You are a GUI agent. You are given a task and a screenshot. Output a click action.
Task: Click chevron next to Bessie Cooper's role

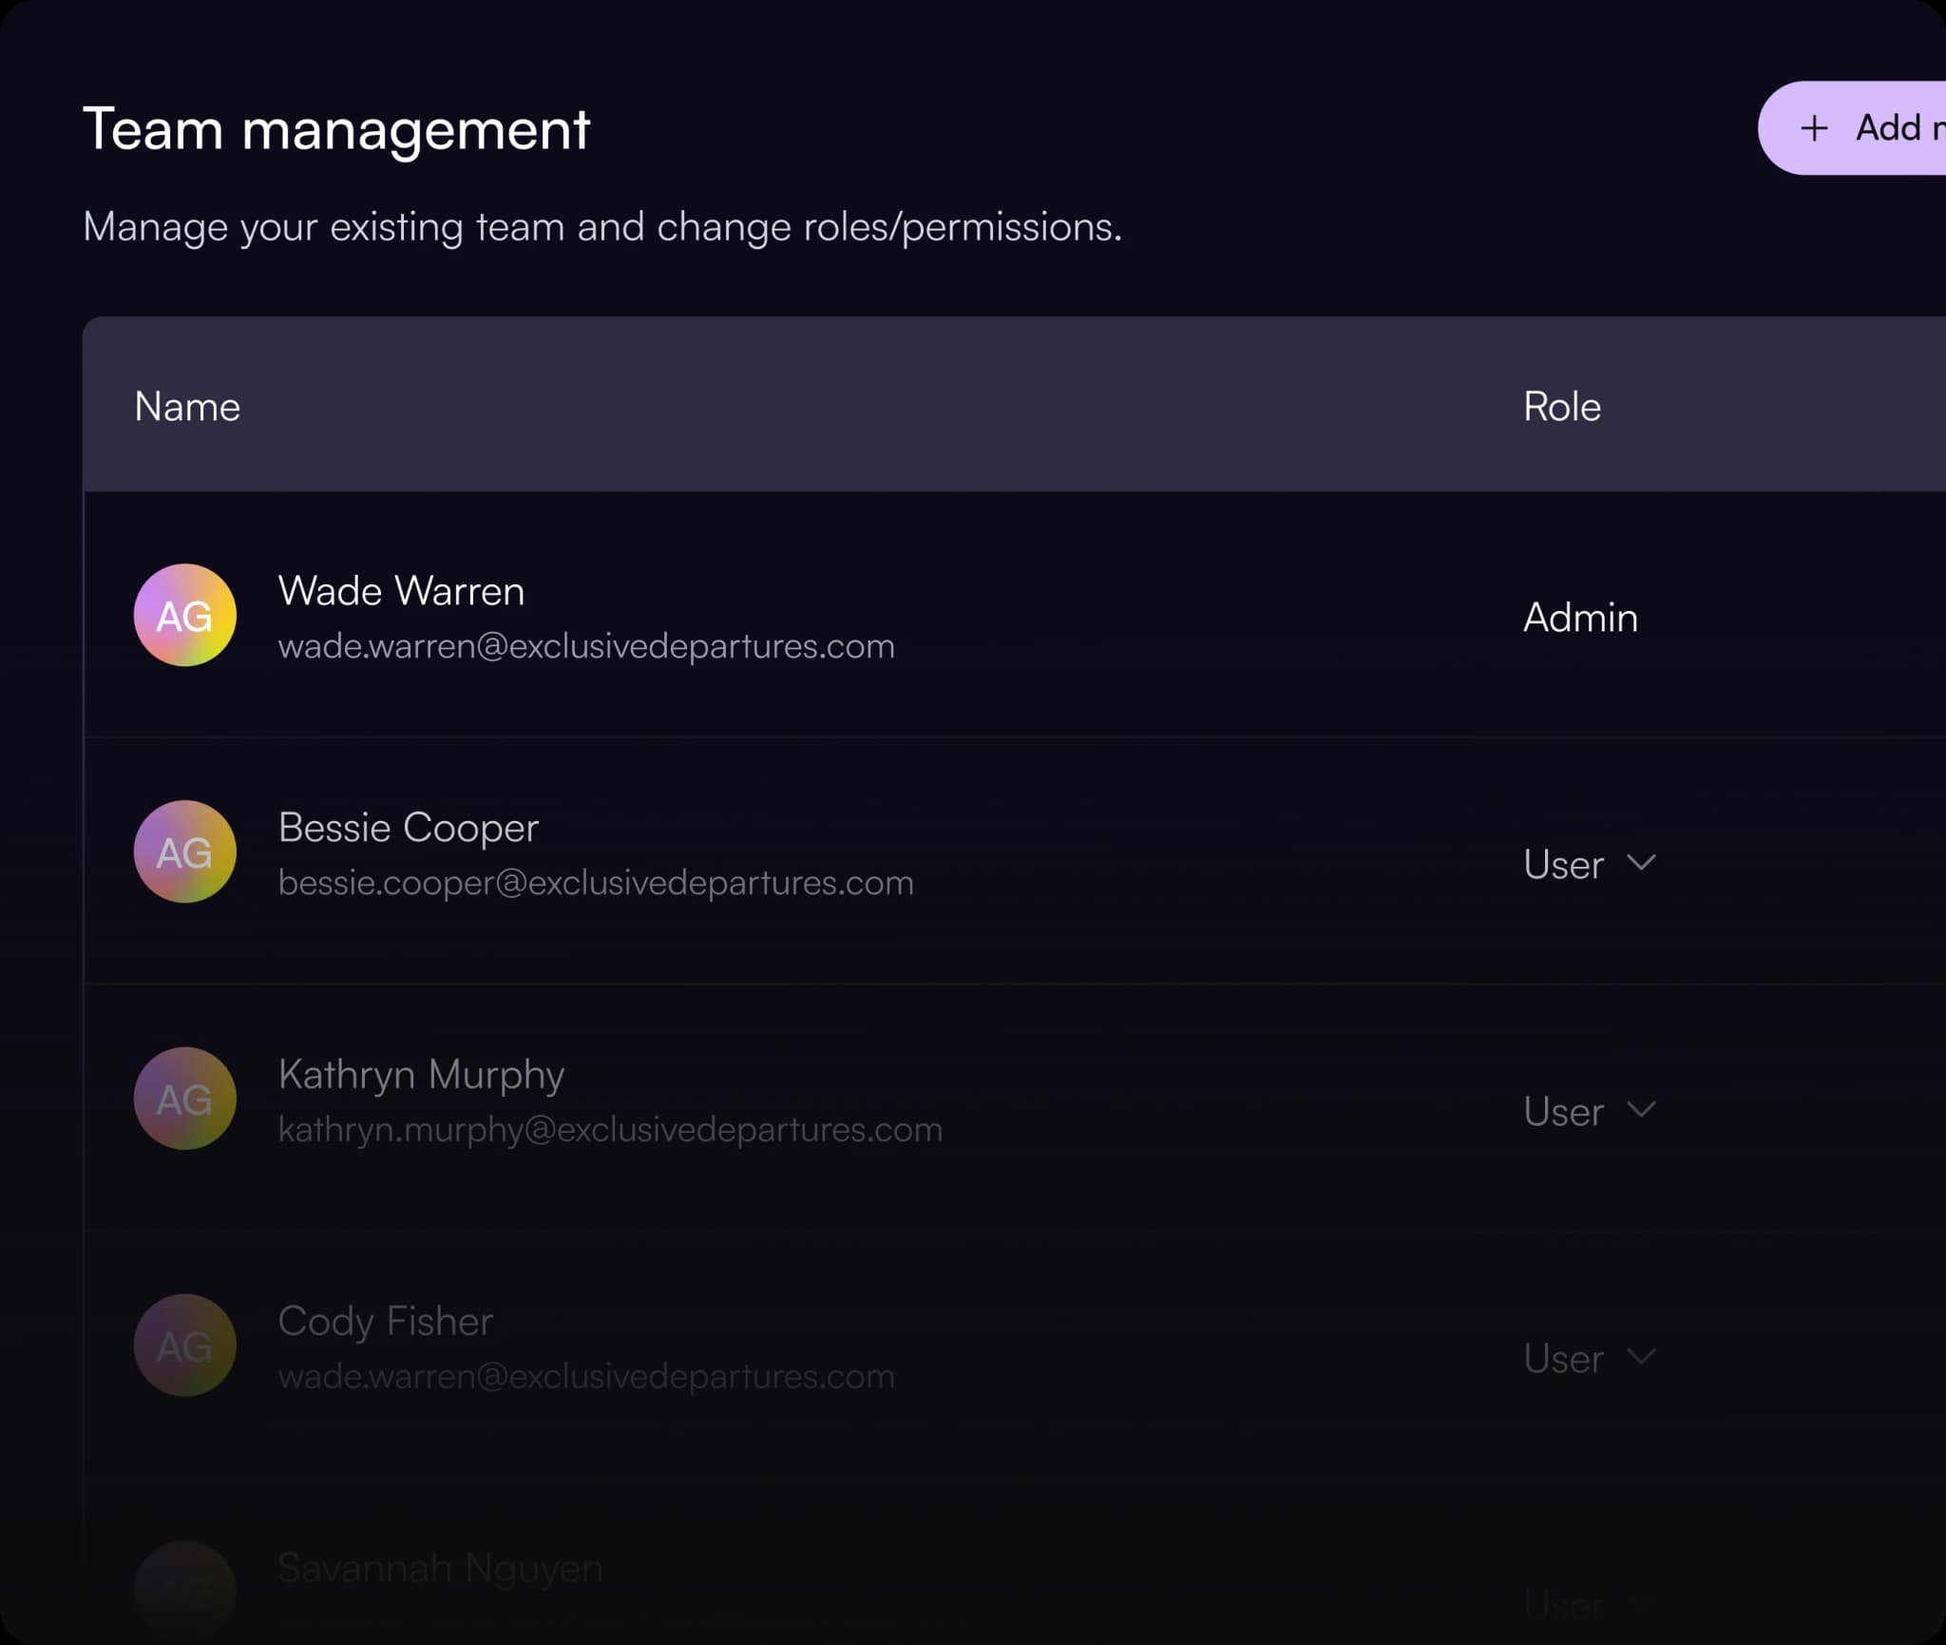point(1641,862)
